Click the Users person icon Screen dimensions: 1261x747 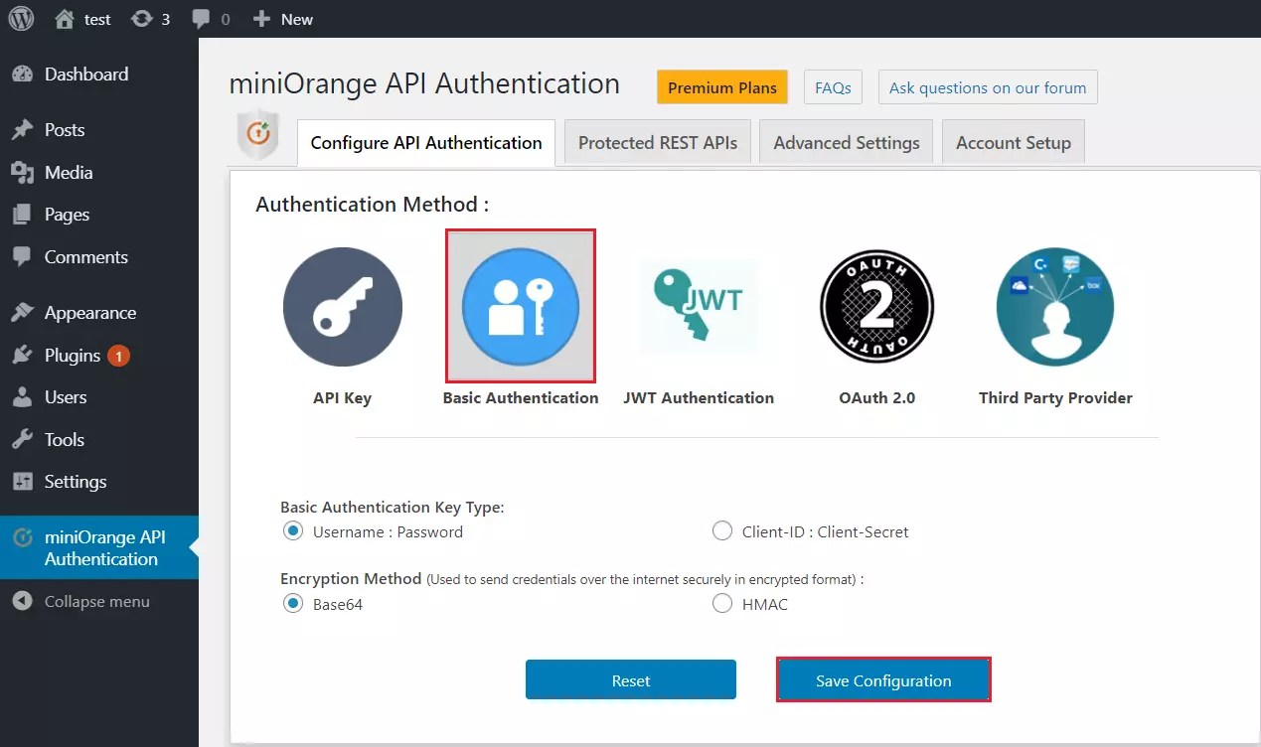(x=22, y=397)
